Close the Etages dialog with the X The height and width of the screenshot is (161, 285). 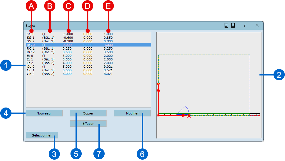pos(257,25)
